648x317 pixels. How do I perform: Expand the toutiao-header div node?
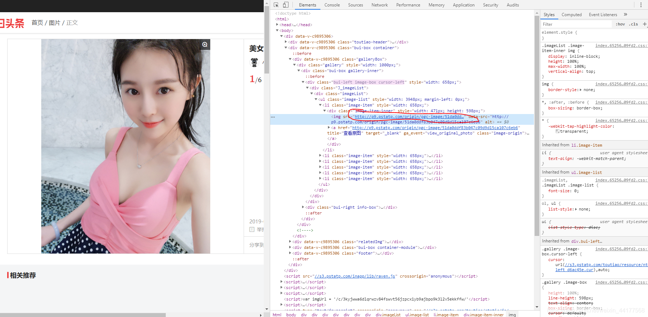[x=286, y=42]
